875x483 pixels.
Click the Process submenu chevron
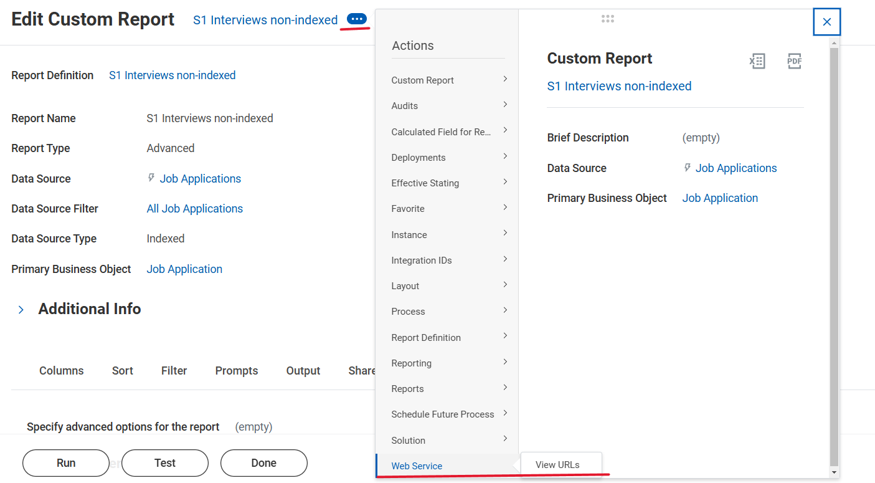pos(505,310)
